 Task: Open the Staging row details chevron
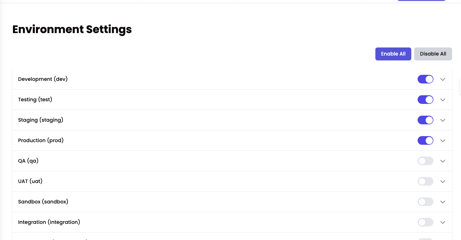click(x=443, y=120)
